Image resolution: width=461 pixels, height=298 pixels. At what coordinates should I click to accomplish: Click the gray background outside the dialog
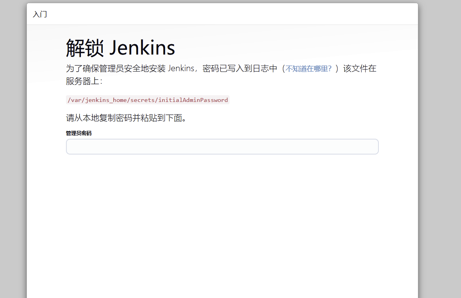point(12,158)
